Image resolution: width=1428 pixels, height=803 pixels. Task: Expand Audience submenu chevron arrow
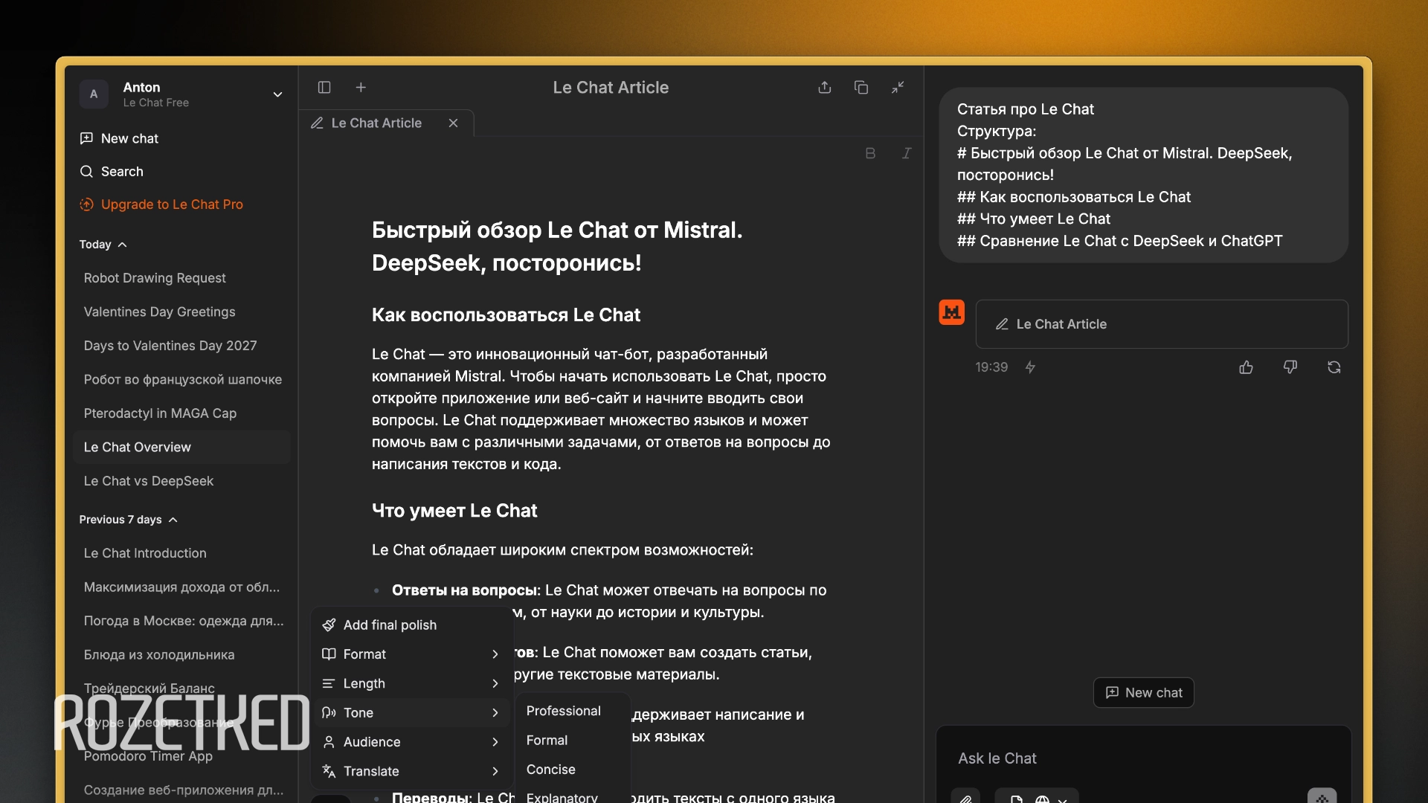495,742
